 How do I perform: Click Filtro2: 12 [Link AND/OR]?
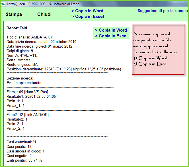click(x=28, y=115)
